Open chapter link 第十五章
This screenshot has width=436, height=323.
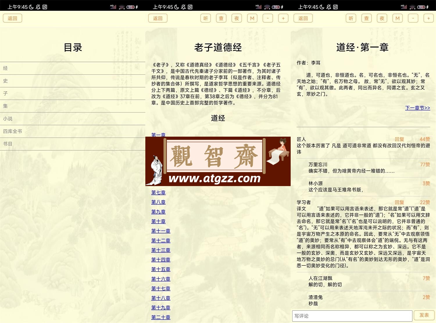161,269
